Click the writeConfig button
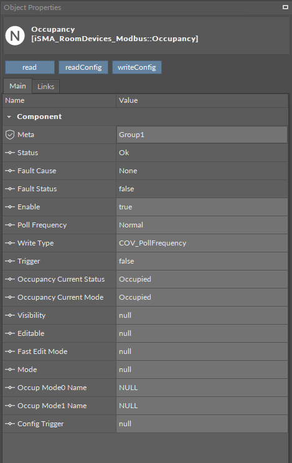The width and height of the screenshot is (292, 463). click(x=137, y=67)
